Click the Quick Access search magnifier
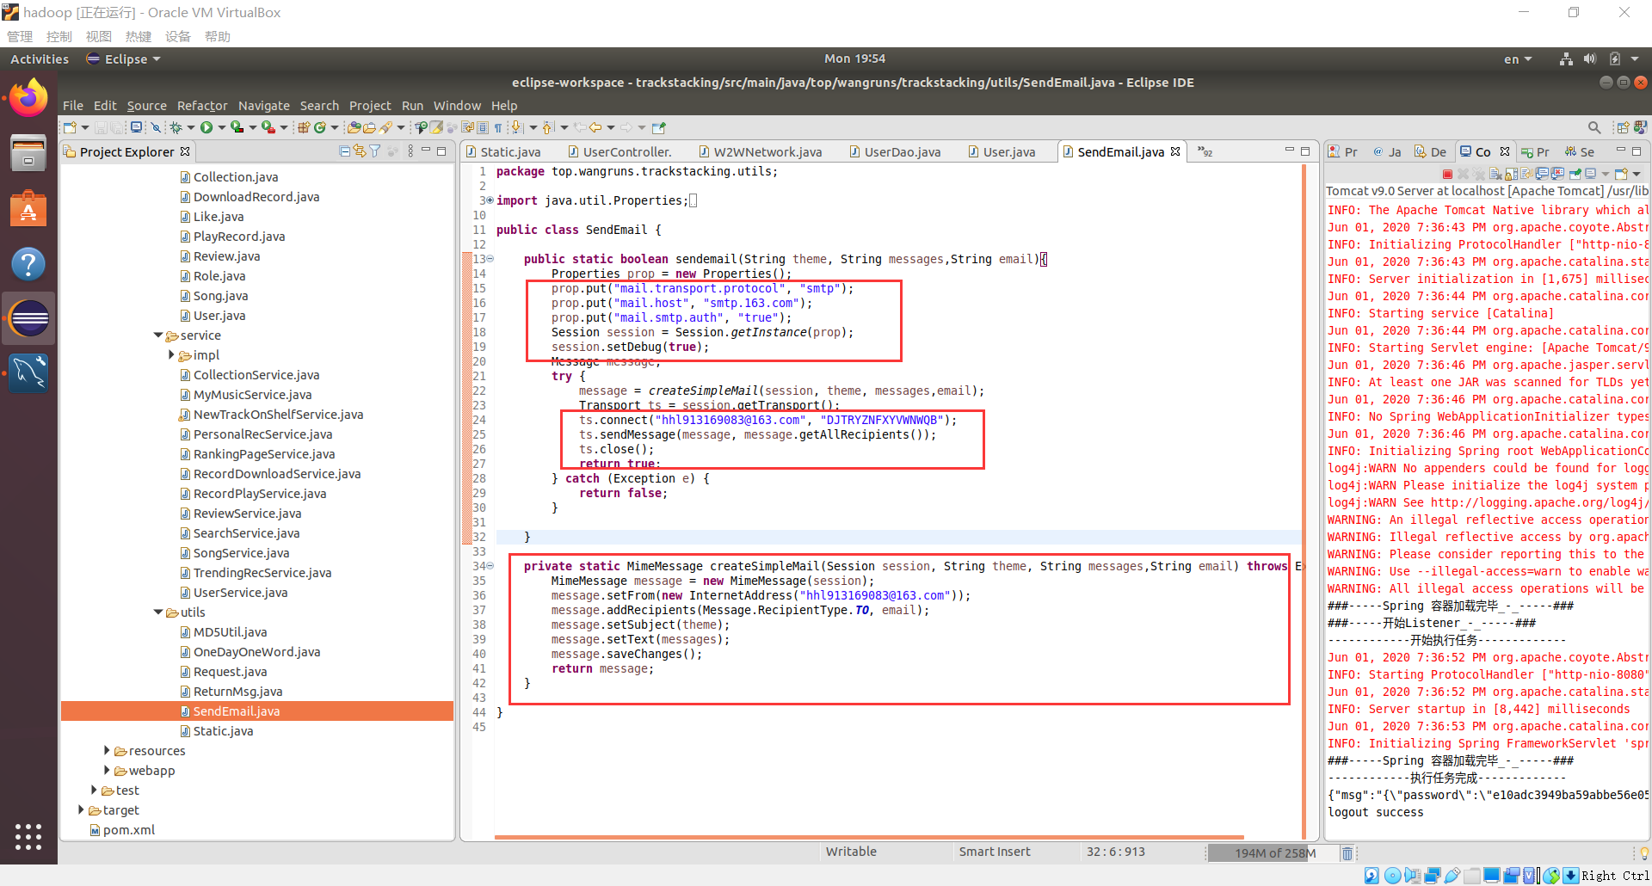The image size is (1652, 886). click(x=1594, y=127)
